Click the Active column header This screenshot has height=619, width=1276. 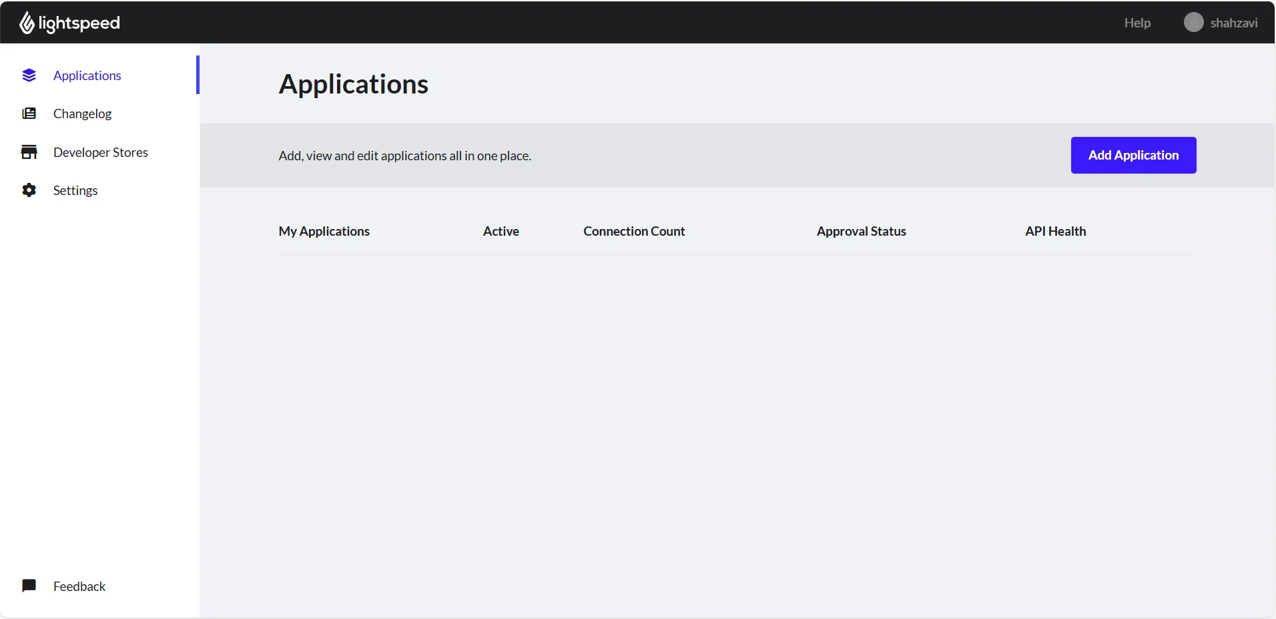click(x=501, y=231)
